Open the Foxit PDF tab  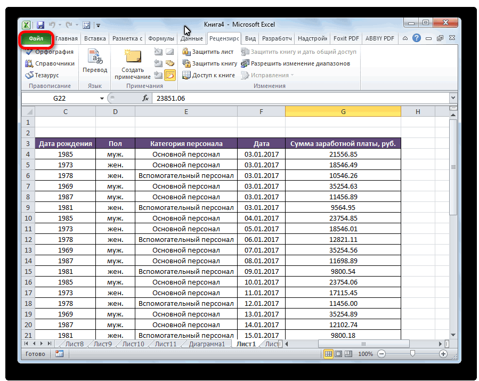pyautogui.click(x=346, y=38)
